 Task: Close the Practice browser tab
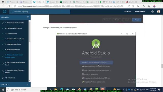point(44,2)
